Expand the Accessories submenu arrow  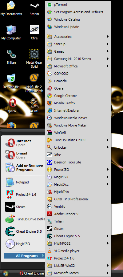click(108, 37)
